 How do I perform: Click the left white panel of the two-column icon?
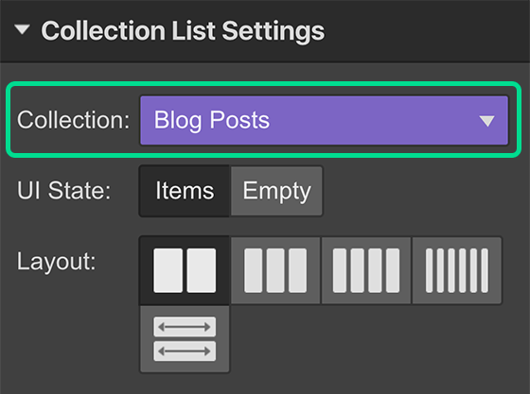tap(168, 270)
